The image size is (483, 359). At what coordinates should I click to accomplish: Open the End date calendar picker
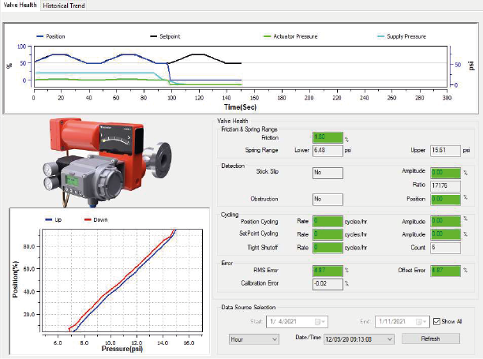(x=420, y=322)
